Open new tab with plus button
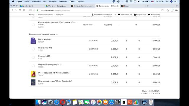The width and height of the screenshot is (189, 106). click(x=148, y=6)
